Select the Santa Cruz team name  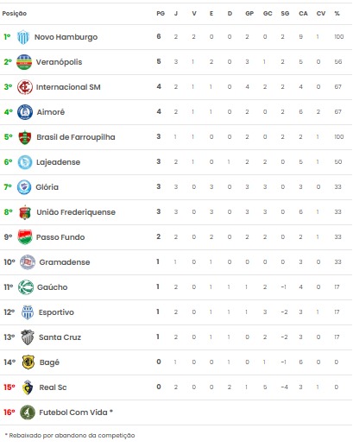(60, 337)
